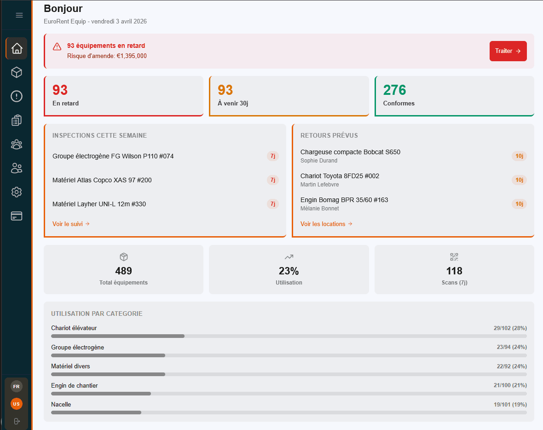
Task: Click the billing card icon in sidebar
Action: (16, 216)
